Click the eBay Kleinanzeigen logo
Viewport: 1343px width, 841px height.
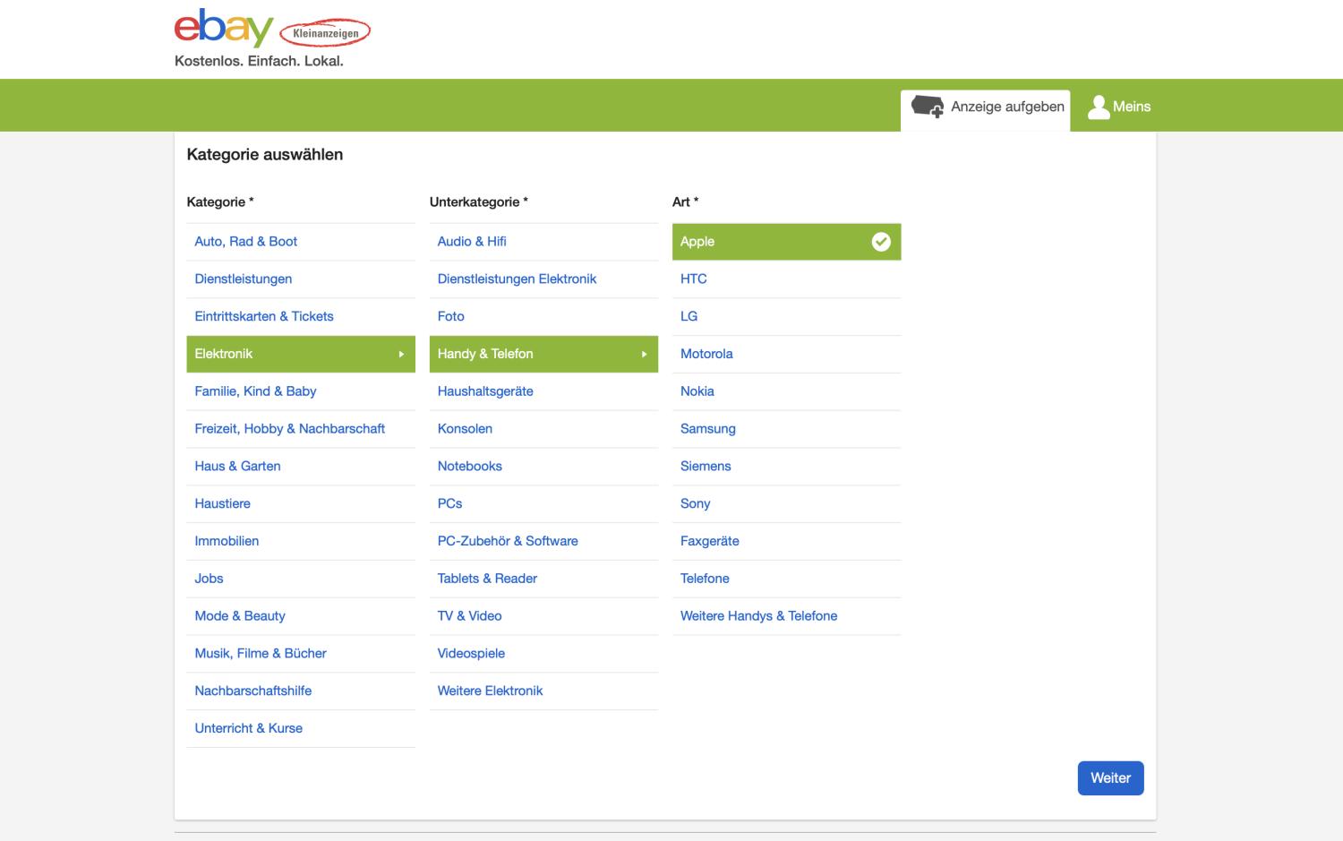click(x=272, y=29)
